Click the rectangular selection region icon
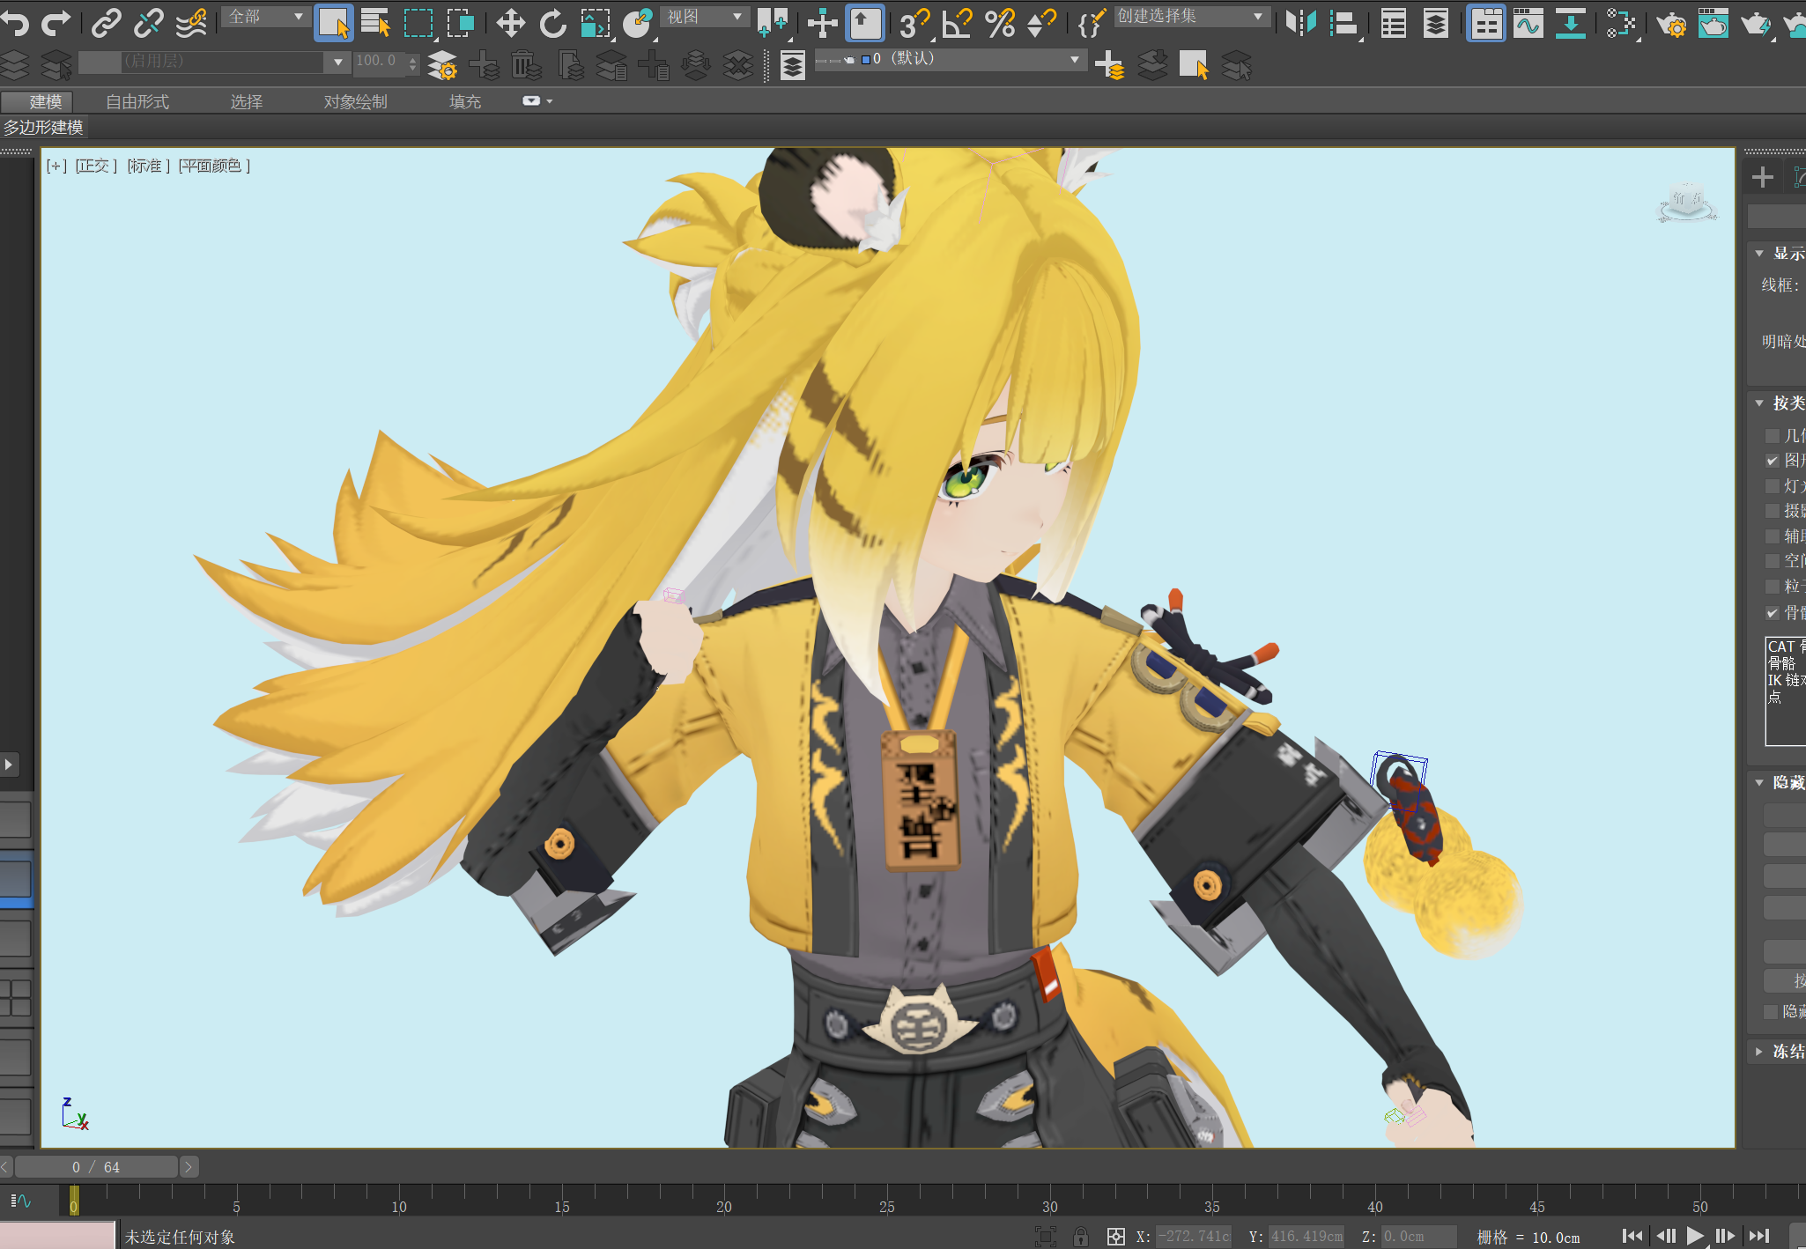Image resolution: width=1806 pixels, height=1249 pixels. (418, 23)
